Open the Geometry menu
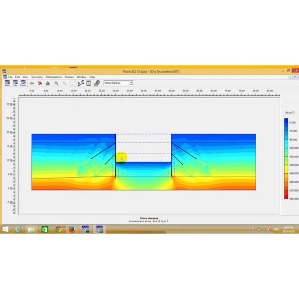 coord(37,77)
